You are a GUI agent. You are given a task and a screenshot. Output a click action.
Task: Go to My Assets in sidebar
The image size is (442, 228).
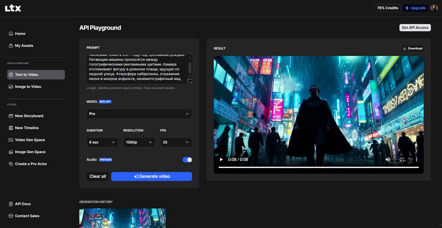coord(24,46)
